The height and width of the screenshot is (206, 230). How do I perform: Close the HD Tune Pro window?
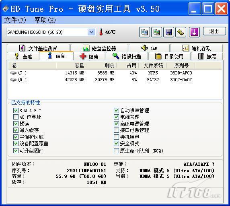point(221,9)
